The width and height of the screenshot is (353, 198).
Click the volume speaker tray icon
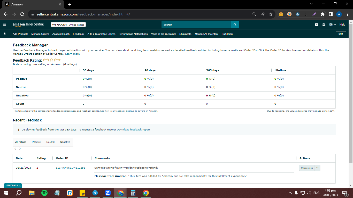(309, 193)
